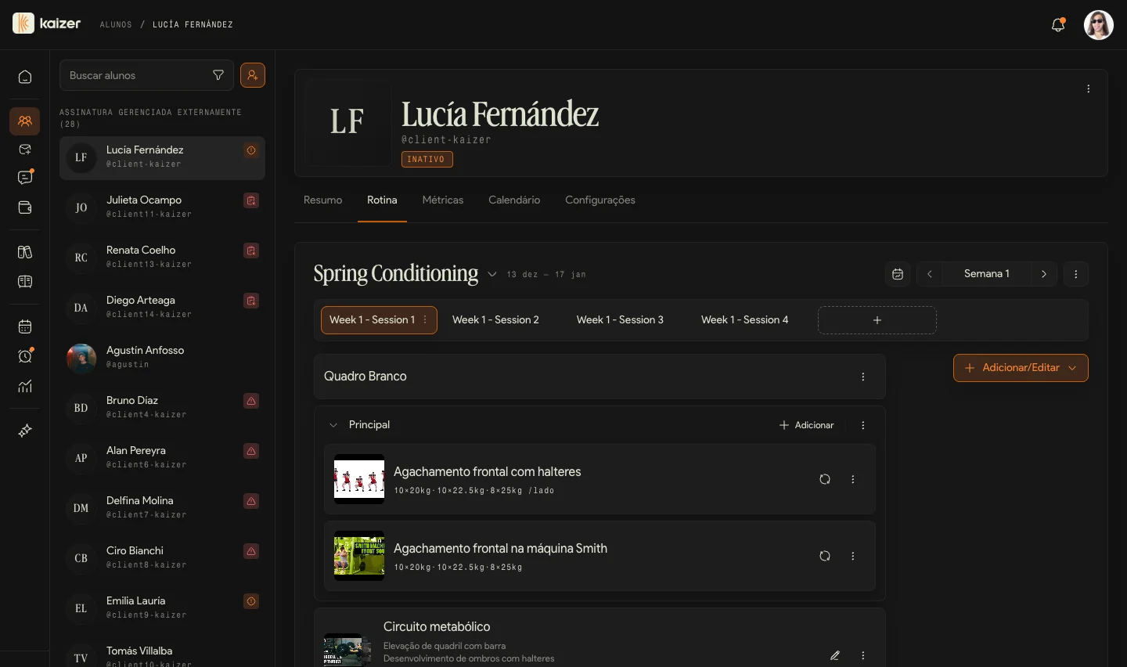Viewport: 1127px width, 667px height.
Task: Go to the next week
Action: click(1044, 274)
